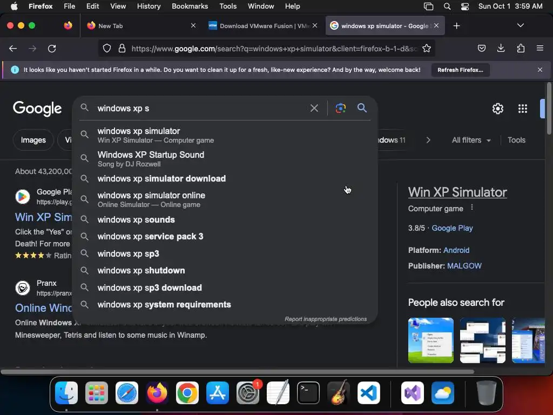Search by image with Google Lens
The width and height of the screenshot is (553, 415).
click(x=340, y=108)
